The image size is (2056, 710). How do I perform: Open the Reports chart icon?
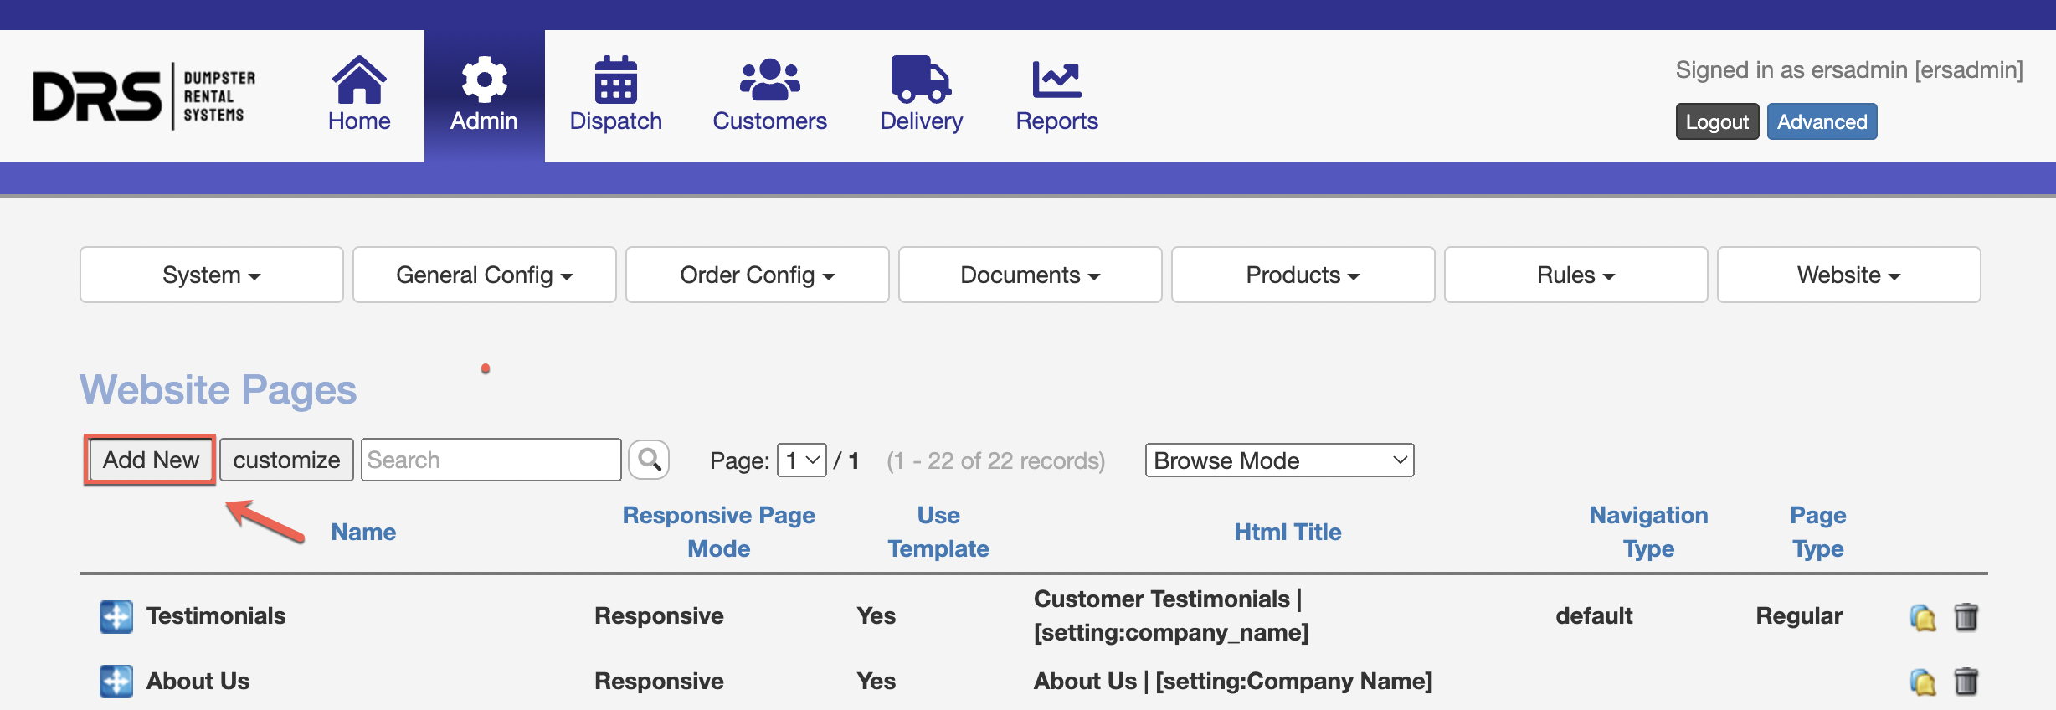(x=1056, y=80)
